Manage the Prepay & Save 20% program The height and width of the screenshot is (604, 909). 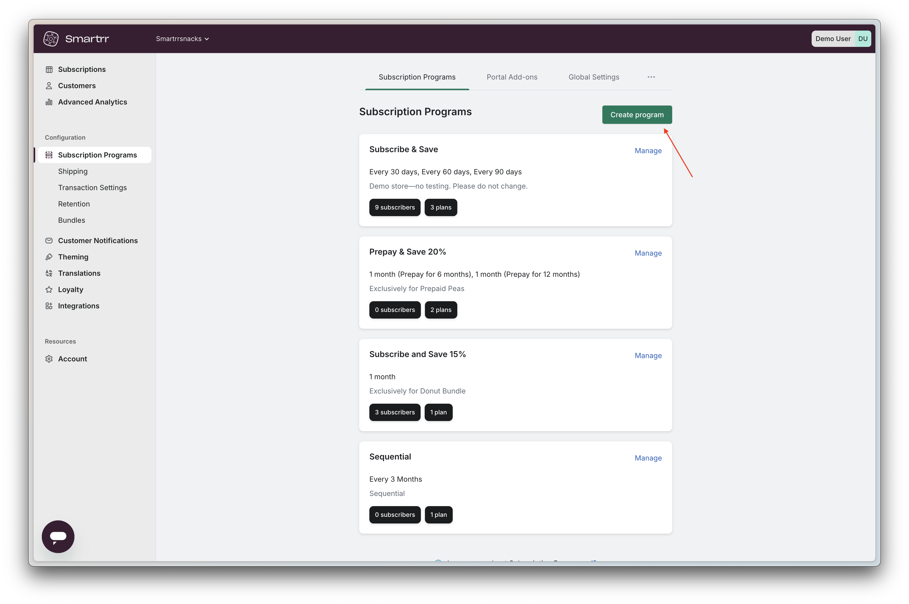pyautogui.click(x=648, y=253)
